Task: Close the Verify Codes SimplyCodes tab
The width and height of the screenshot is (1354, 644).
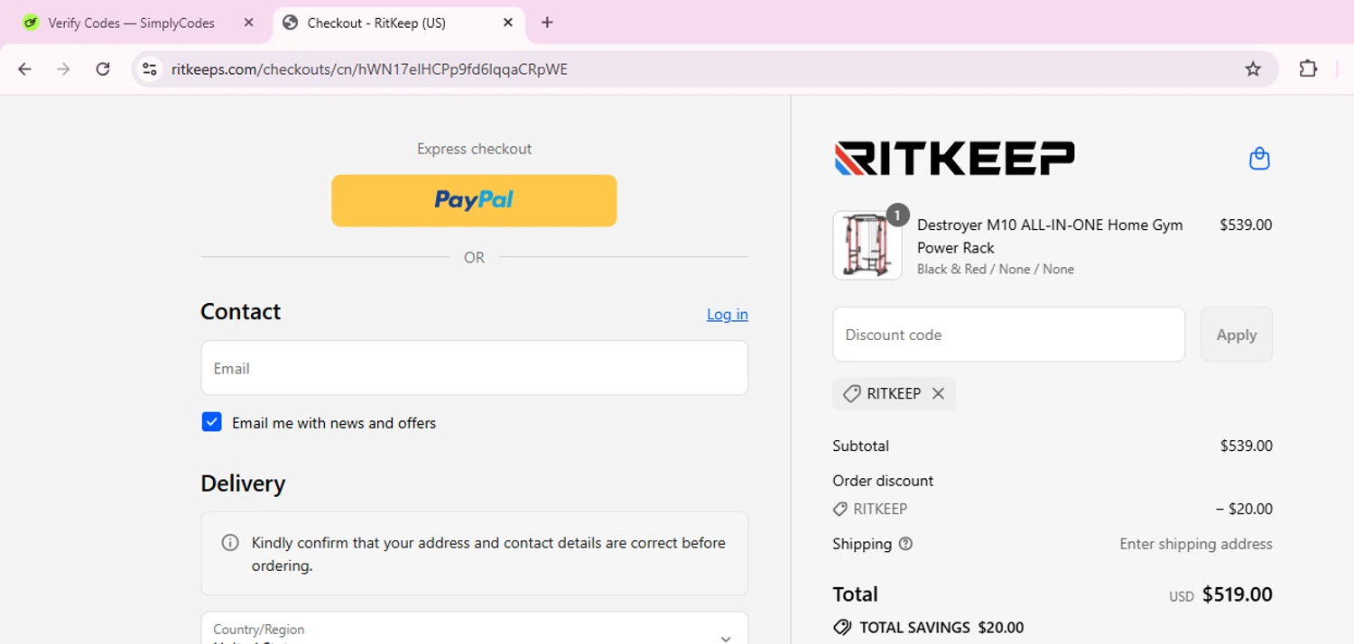Action: pyautogui.click(x=249, y=23)
